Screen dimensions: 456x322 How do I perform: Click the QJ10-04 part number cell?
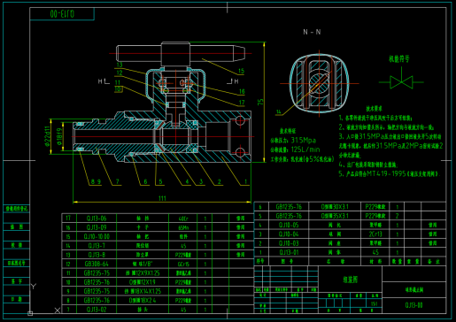[289, 234]
